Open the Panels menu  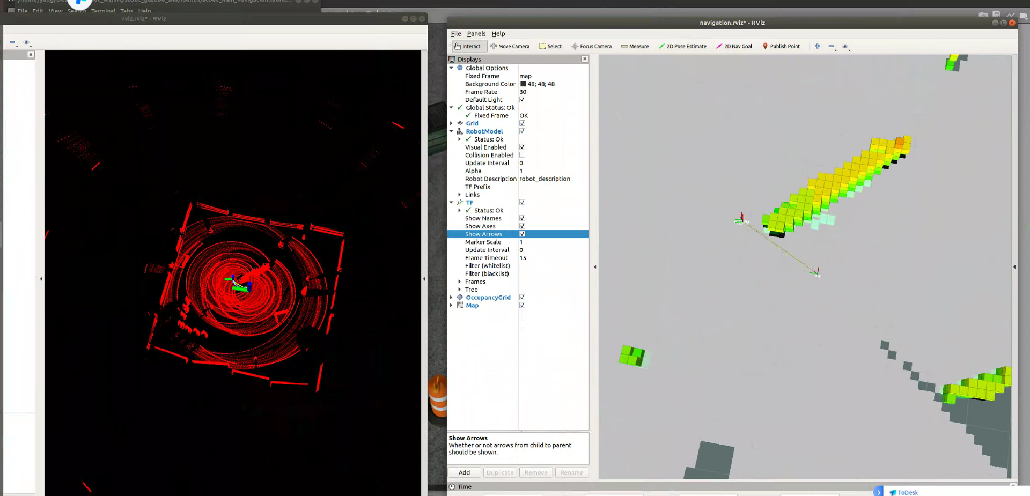pyautogui.click(x=476, y=33)
